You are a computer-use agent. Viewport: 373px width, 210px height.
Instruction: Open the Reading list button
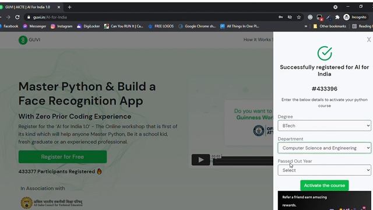click(363, 26)
